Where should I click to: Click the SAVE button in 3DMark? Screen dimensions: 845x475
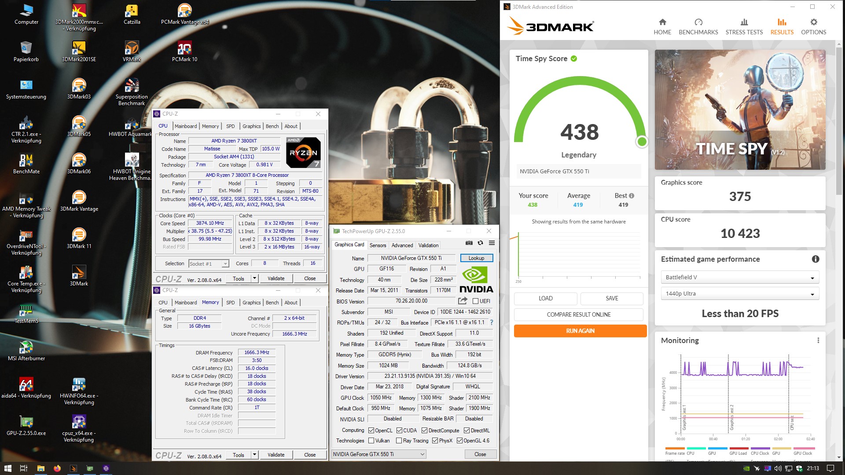(x=612, y=298)
